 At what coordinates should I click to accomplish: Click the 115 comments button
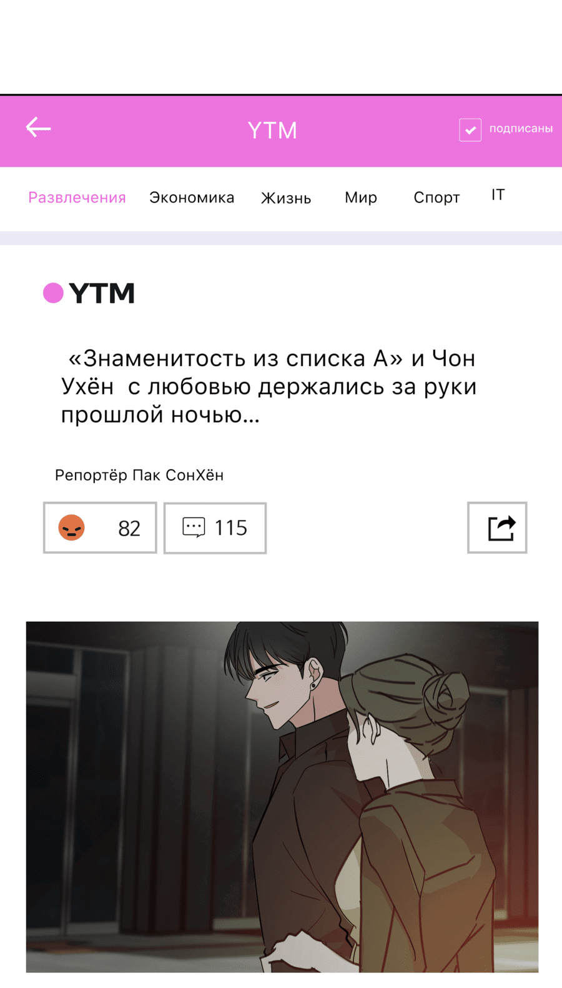point(215,528)
